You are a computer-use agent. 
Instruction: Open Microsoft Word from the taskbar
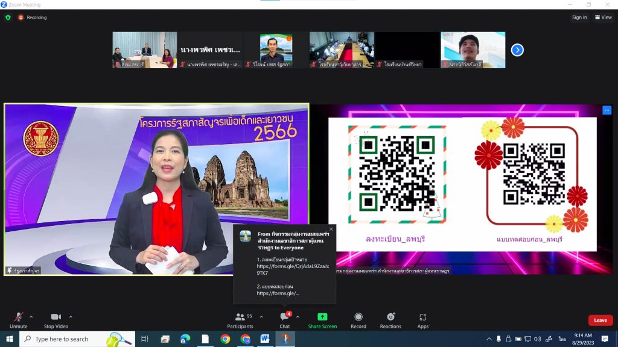265,339
